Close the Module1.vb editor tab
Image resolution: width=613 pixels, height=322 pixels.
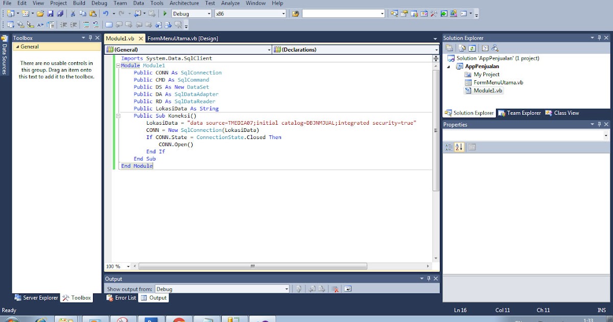point(141,38)
